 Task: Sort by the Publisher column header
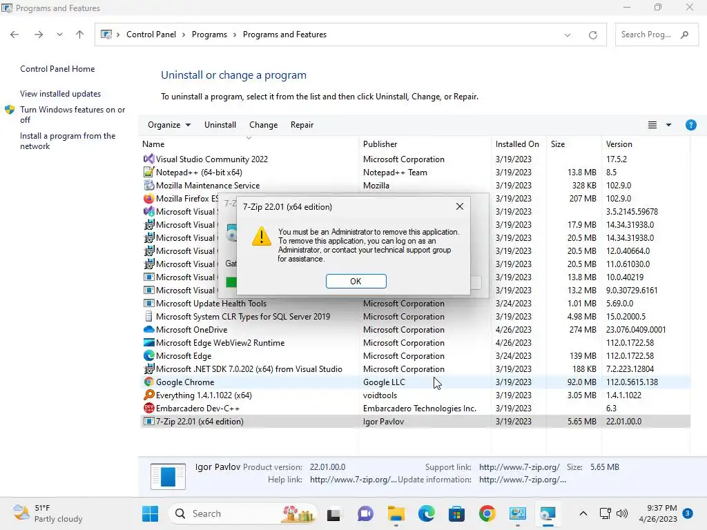point(425,144)
